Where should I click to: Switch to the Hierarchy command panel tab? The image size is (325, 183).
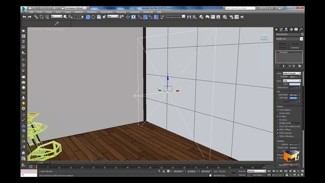tap(286, 29)
